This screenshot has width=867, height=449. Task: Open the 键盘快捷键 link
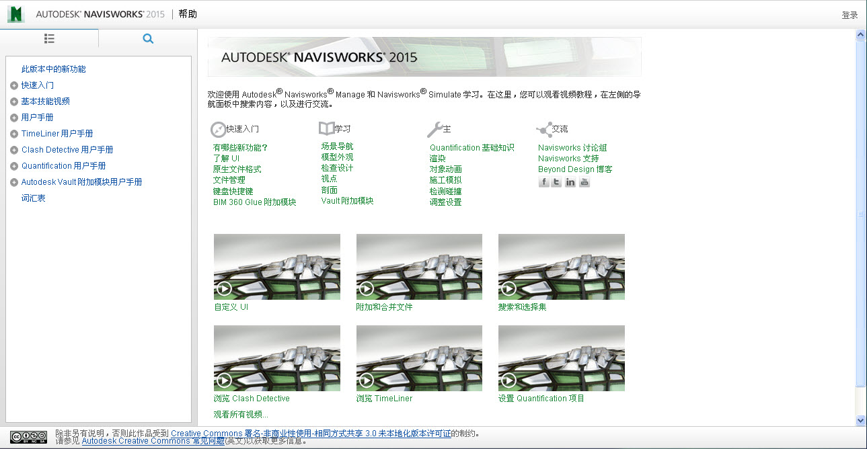(x=233, y=192)
